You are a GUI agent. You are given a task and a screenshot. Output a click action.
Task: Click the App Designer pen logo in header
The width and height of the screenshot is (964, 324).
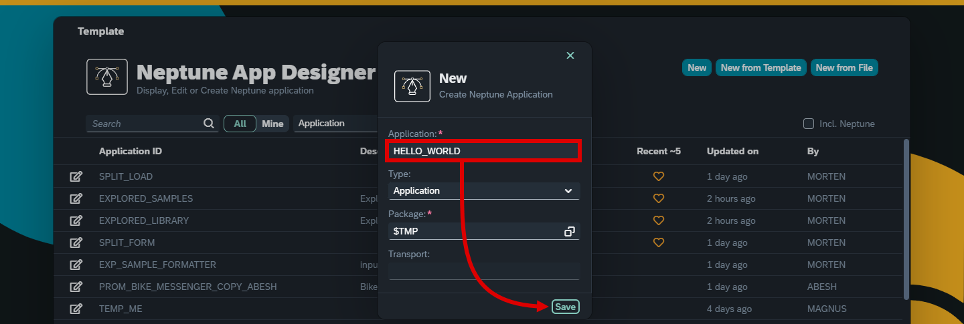[x=107, y=77]
